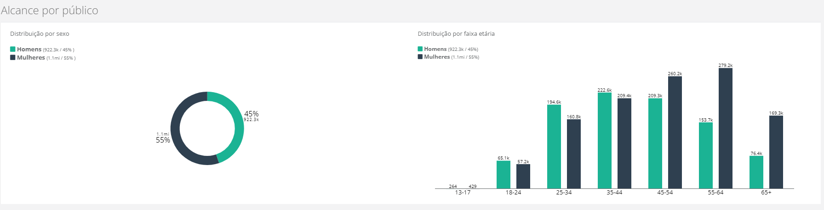Image resolution: width=824 pixels, height=210 pixels.
Task: Select the Homens 25-34 bar labeled 194.6k
Action: 554,147
